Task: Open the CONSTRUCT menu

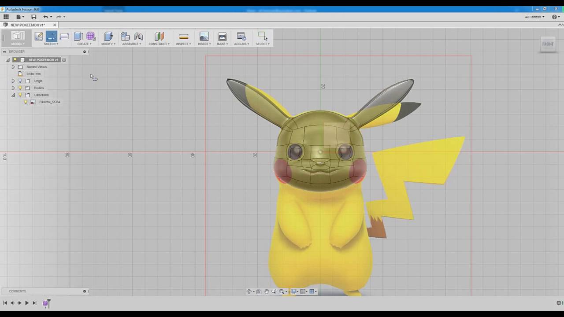Action: (159, 44)
